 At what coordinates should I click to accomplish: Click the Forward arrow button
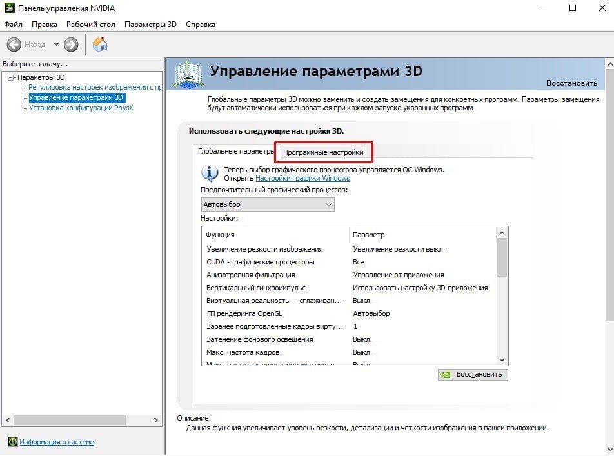(x=71, y=45)
